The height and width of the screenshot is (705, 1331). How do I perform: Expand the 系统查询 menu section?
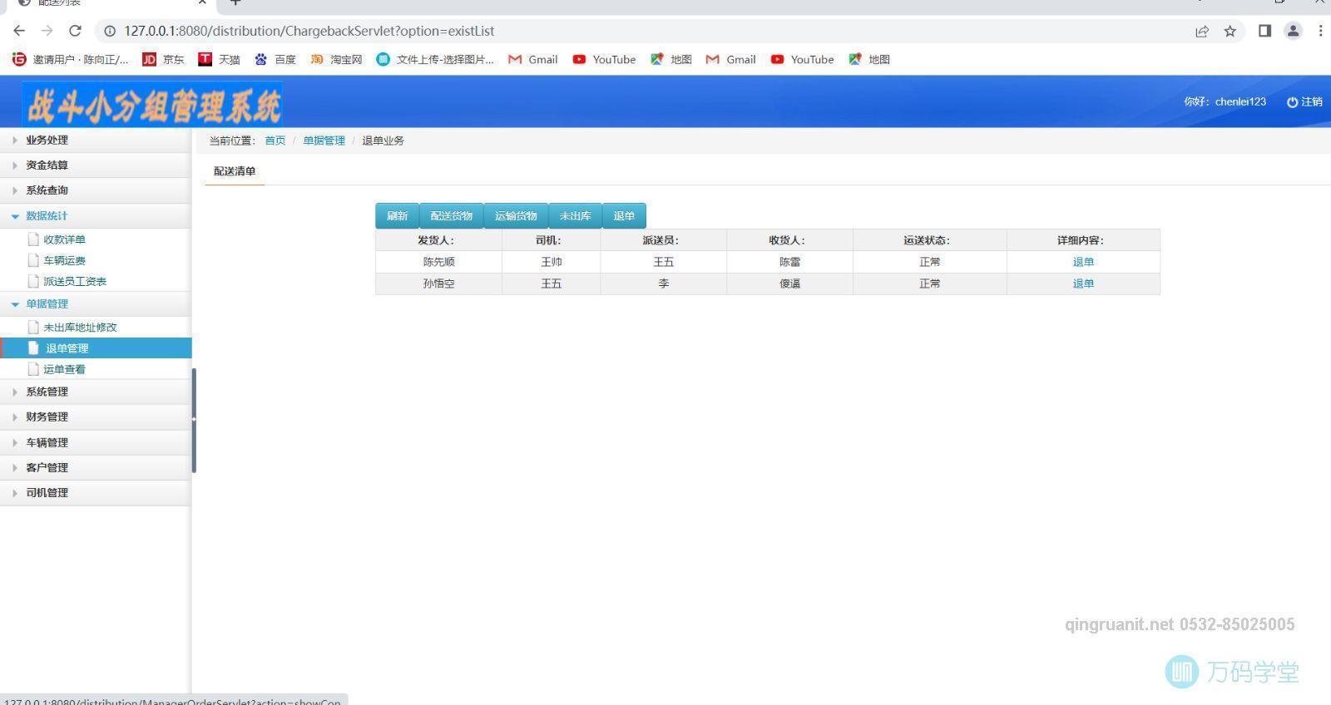coord(96,190)
